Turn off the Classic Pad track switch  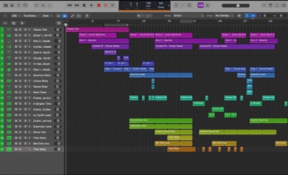click(58, 30)
